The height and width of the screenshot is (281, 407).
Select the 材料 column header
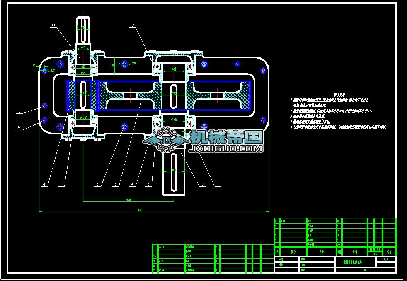coord(354,252)
